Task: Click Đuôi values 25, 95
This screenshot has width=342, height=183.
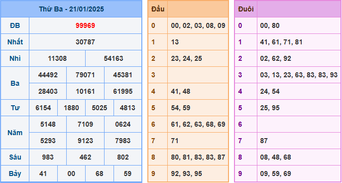Action: (270, 108)
